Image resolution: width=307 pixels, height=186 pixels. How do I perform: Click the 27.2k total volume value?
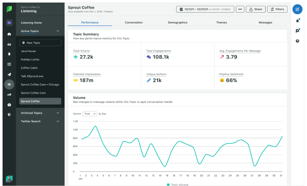86,57
